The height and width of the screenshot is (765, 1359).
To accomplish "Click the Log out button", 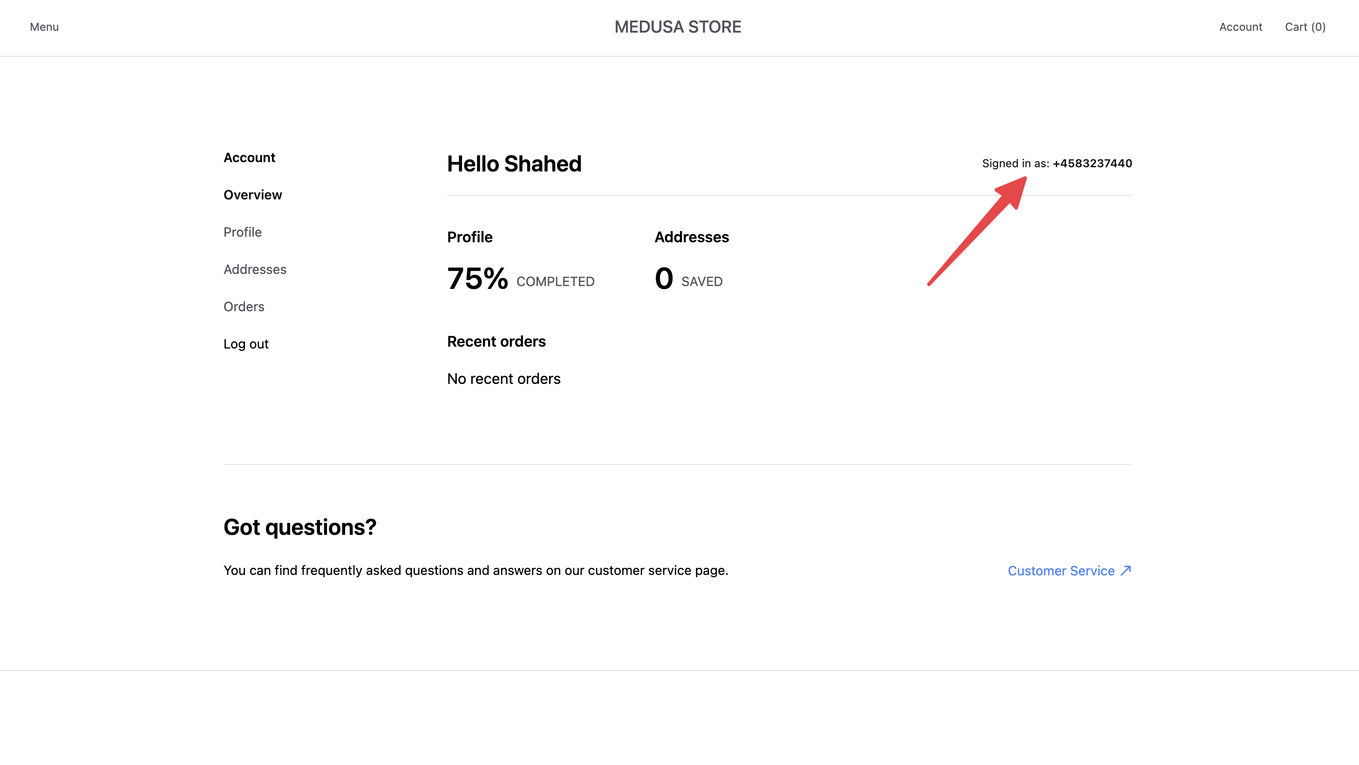I will 245,344.
